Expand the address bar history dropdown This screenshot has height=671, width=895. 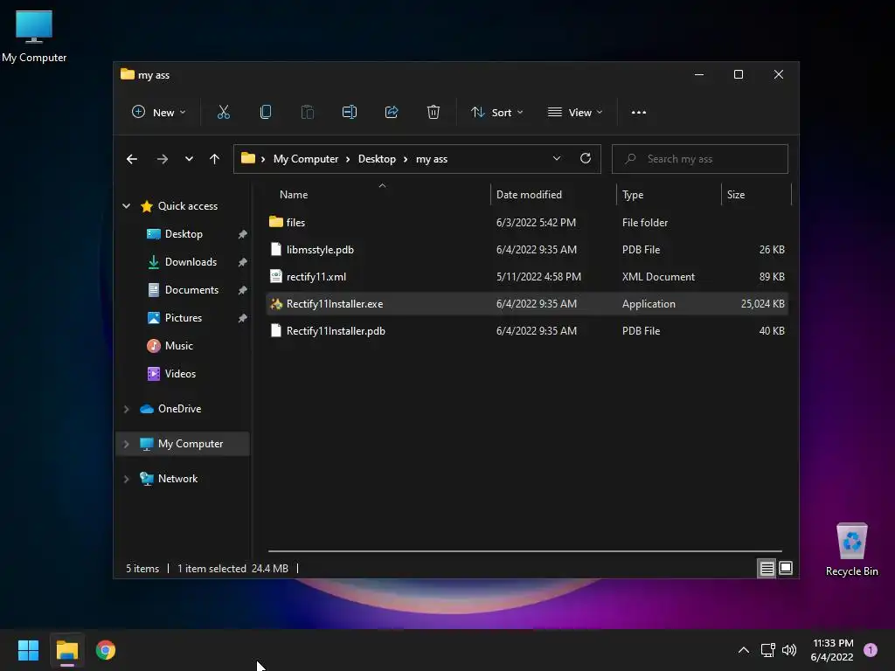(x=557, y=159)
